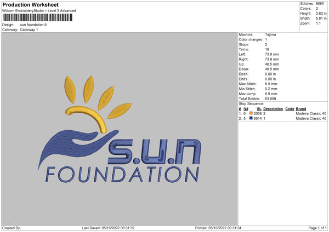The width and height of the screenshot is (329, 232).
Task: Click the 'Page 1 of 1' footer label
Action: pyautogui.click(x=317, y=228)
